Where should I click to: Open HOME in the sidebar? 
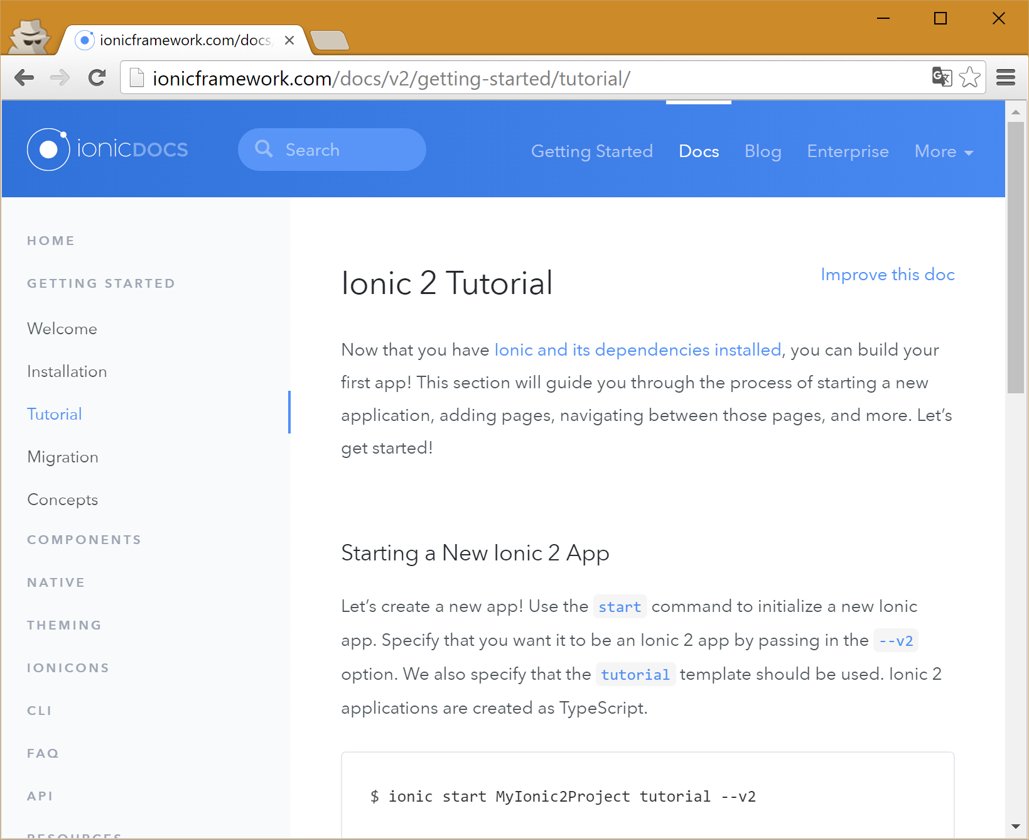tap(51, 241)
